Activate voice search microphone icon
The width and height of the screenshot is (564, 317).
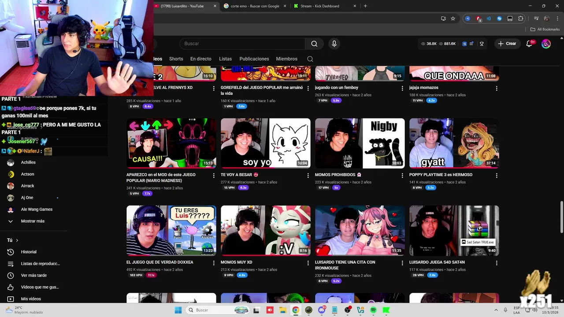[x=334, y=44]
